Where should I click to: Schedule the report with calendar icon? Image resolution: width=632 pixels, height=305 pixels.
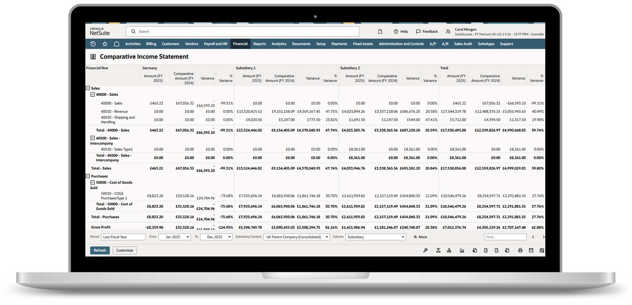click(x=542, y=251)
